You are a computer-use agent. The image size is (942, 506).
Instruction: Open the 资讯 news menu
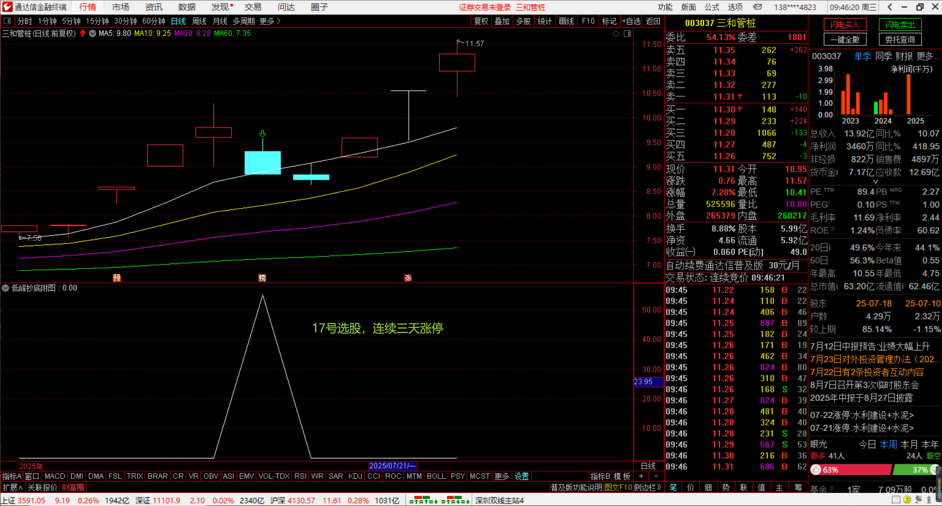[154, 7]
